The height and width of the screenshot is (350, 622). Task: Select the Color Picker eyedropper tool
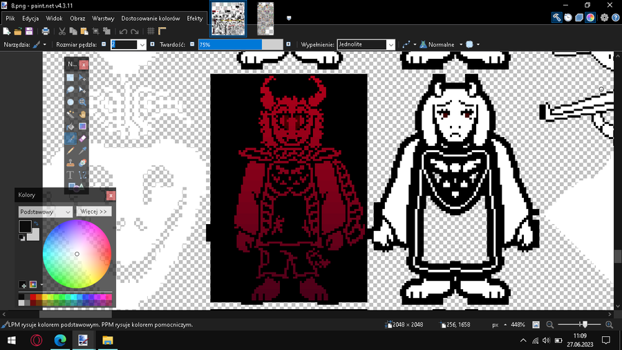point(82,151)
